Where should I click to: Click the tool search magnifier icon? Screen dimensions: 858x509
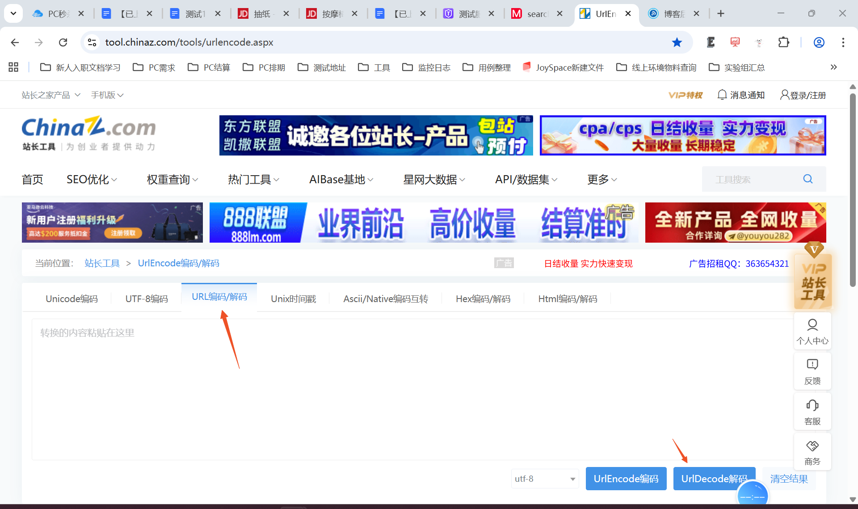point(808,179)
